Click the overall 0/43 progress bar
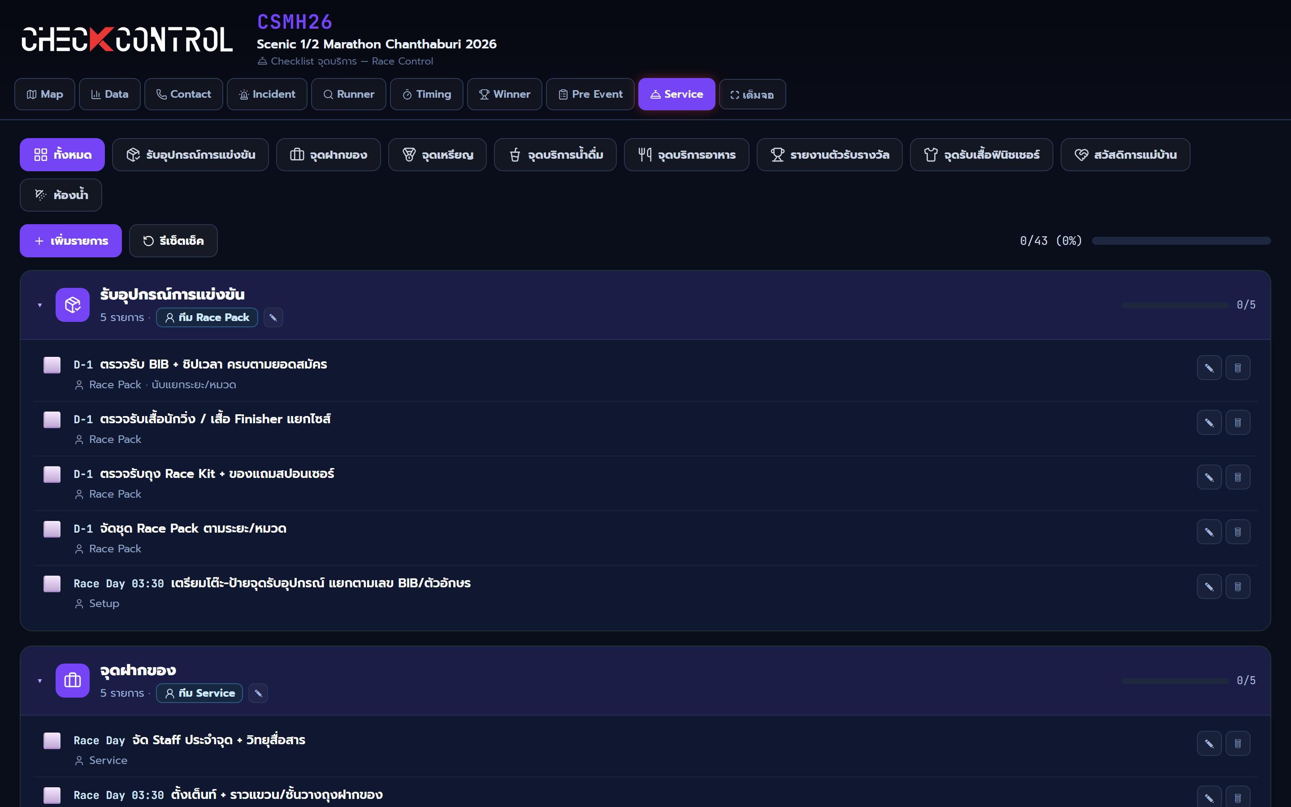Viewport: 1291px width, 807px height. pyautogui.click(x=1181, y=241)
